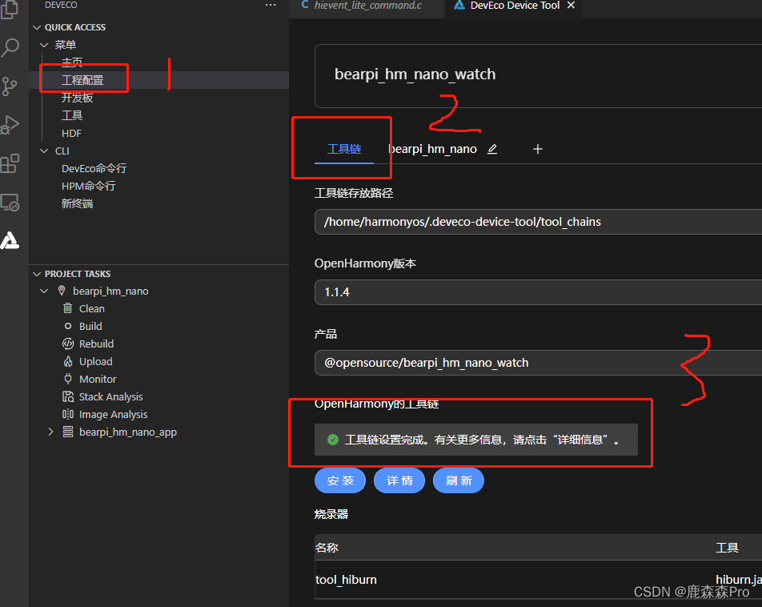Click the code icon beside Rebuild
The height and width of the screenshot is (607, 762).
pyautogui.click(x=68, y=344)
